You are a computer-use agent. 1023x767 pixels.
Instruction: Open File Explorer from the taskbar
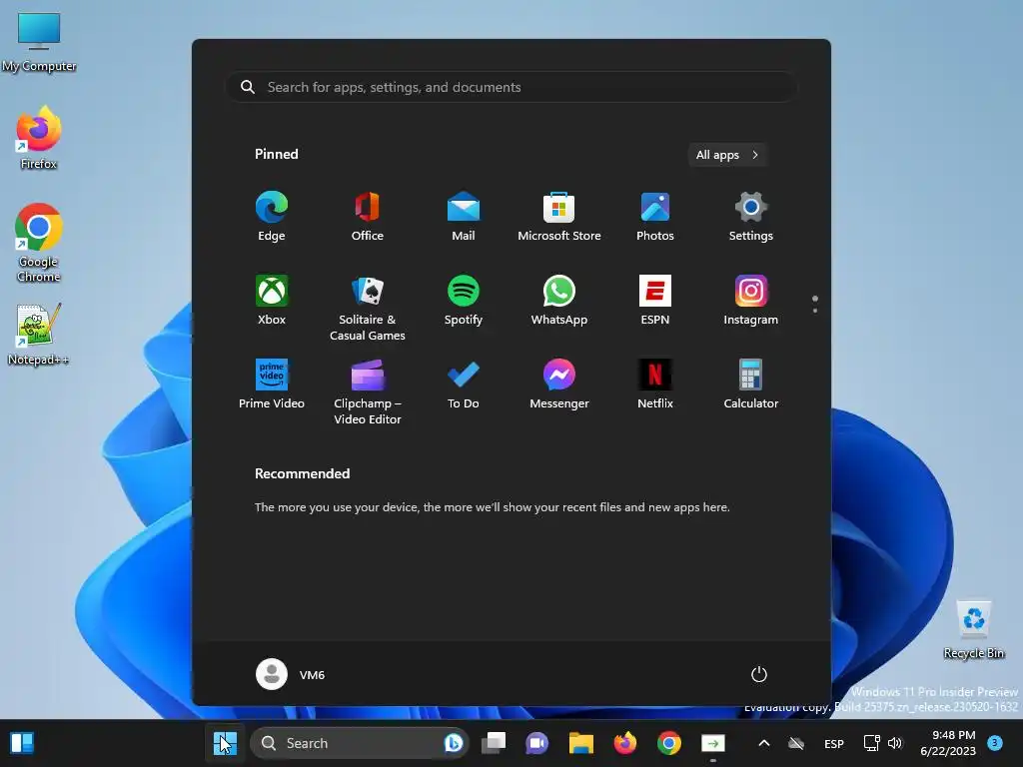pos(580,743)
